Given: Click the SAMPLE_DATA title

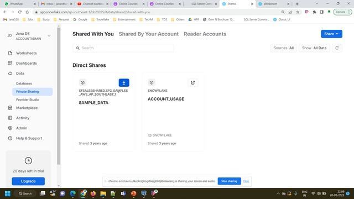Looking at the screenshot, I should coord(93,103).
